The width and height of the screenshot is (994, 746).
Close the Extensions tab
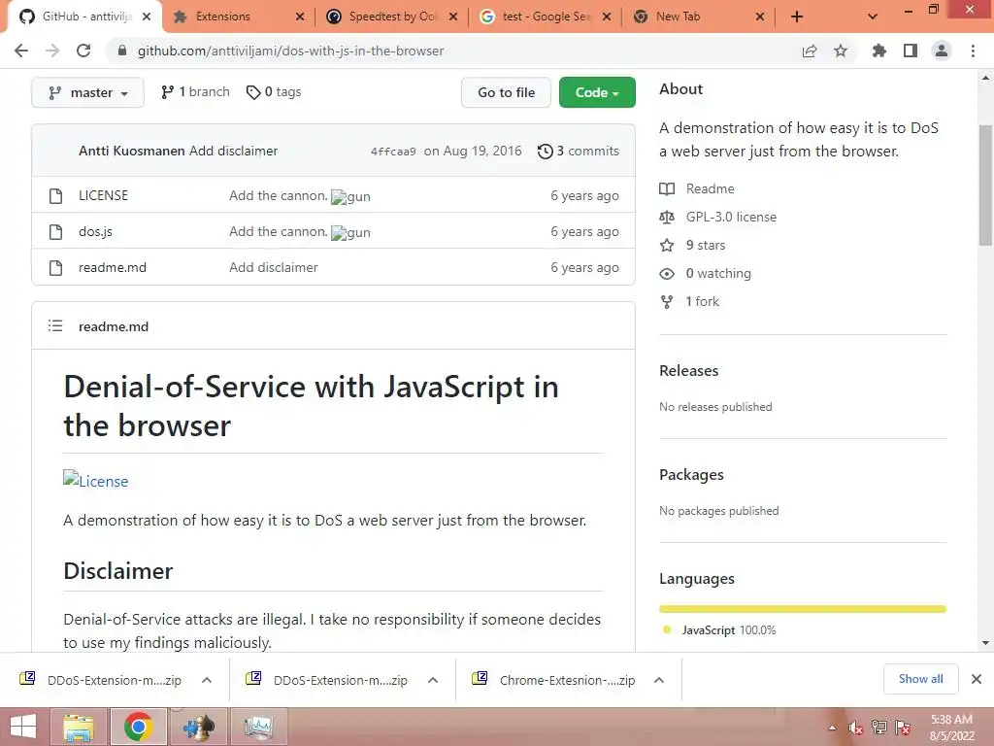click(300, 17)
